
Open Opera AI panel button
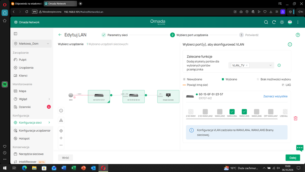[x=300, y=12]
